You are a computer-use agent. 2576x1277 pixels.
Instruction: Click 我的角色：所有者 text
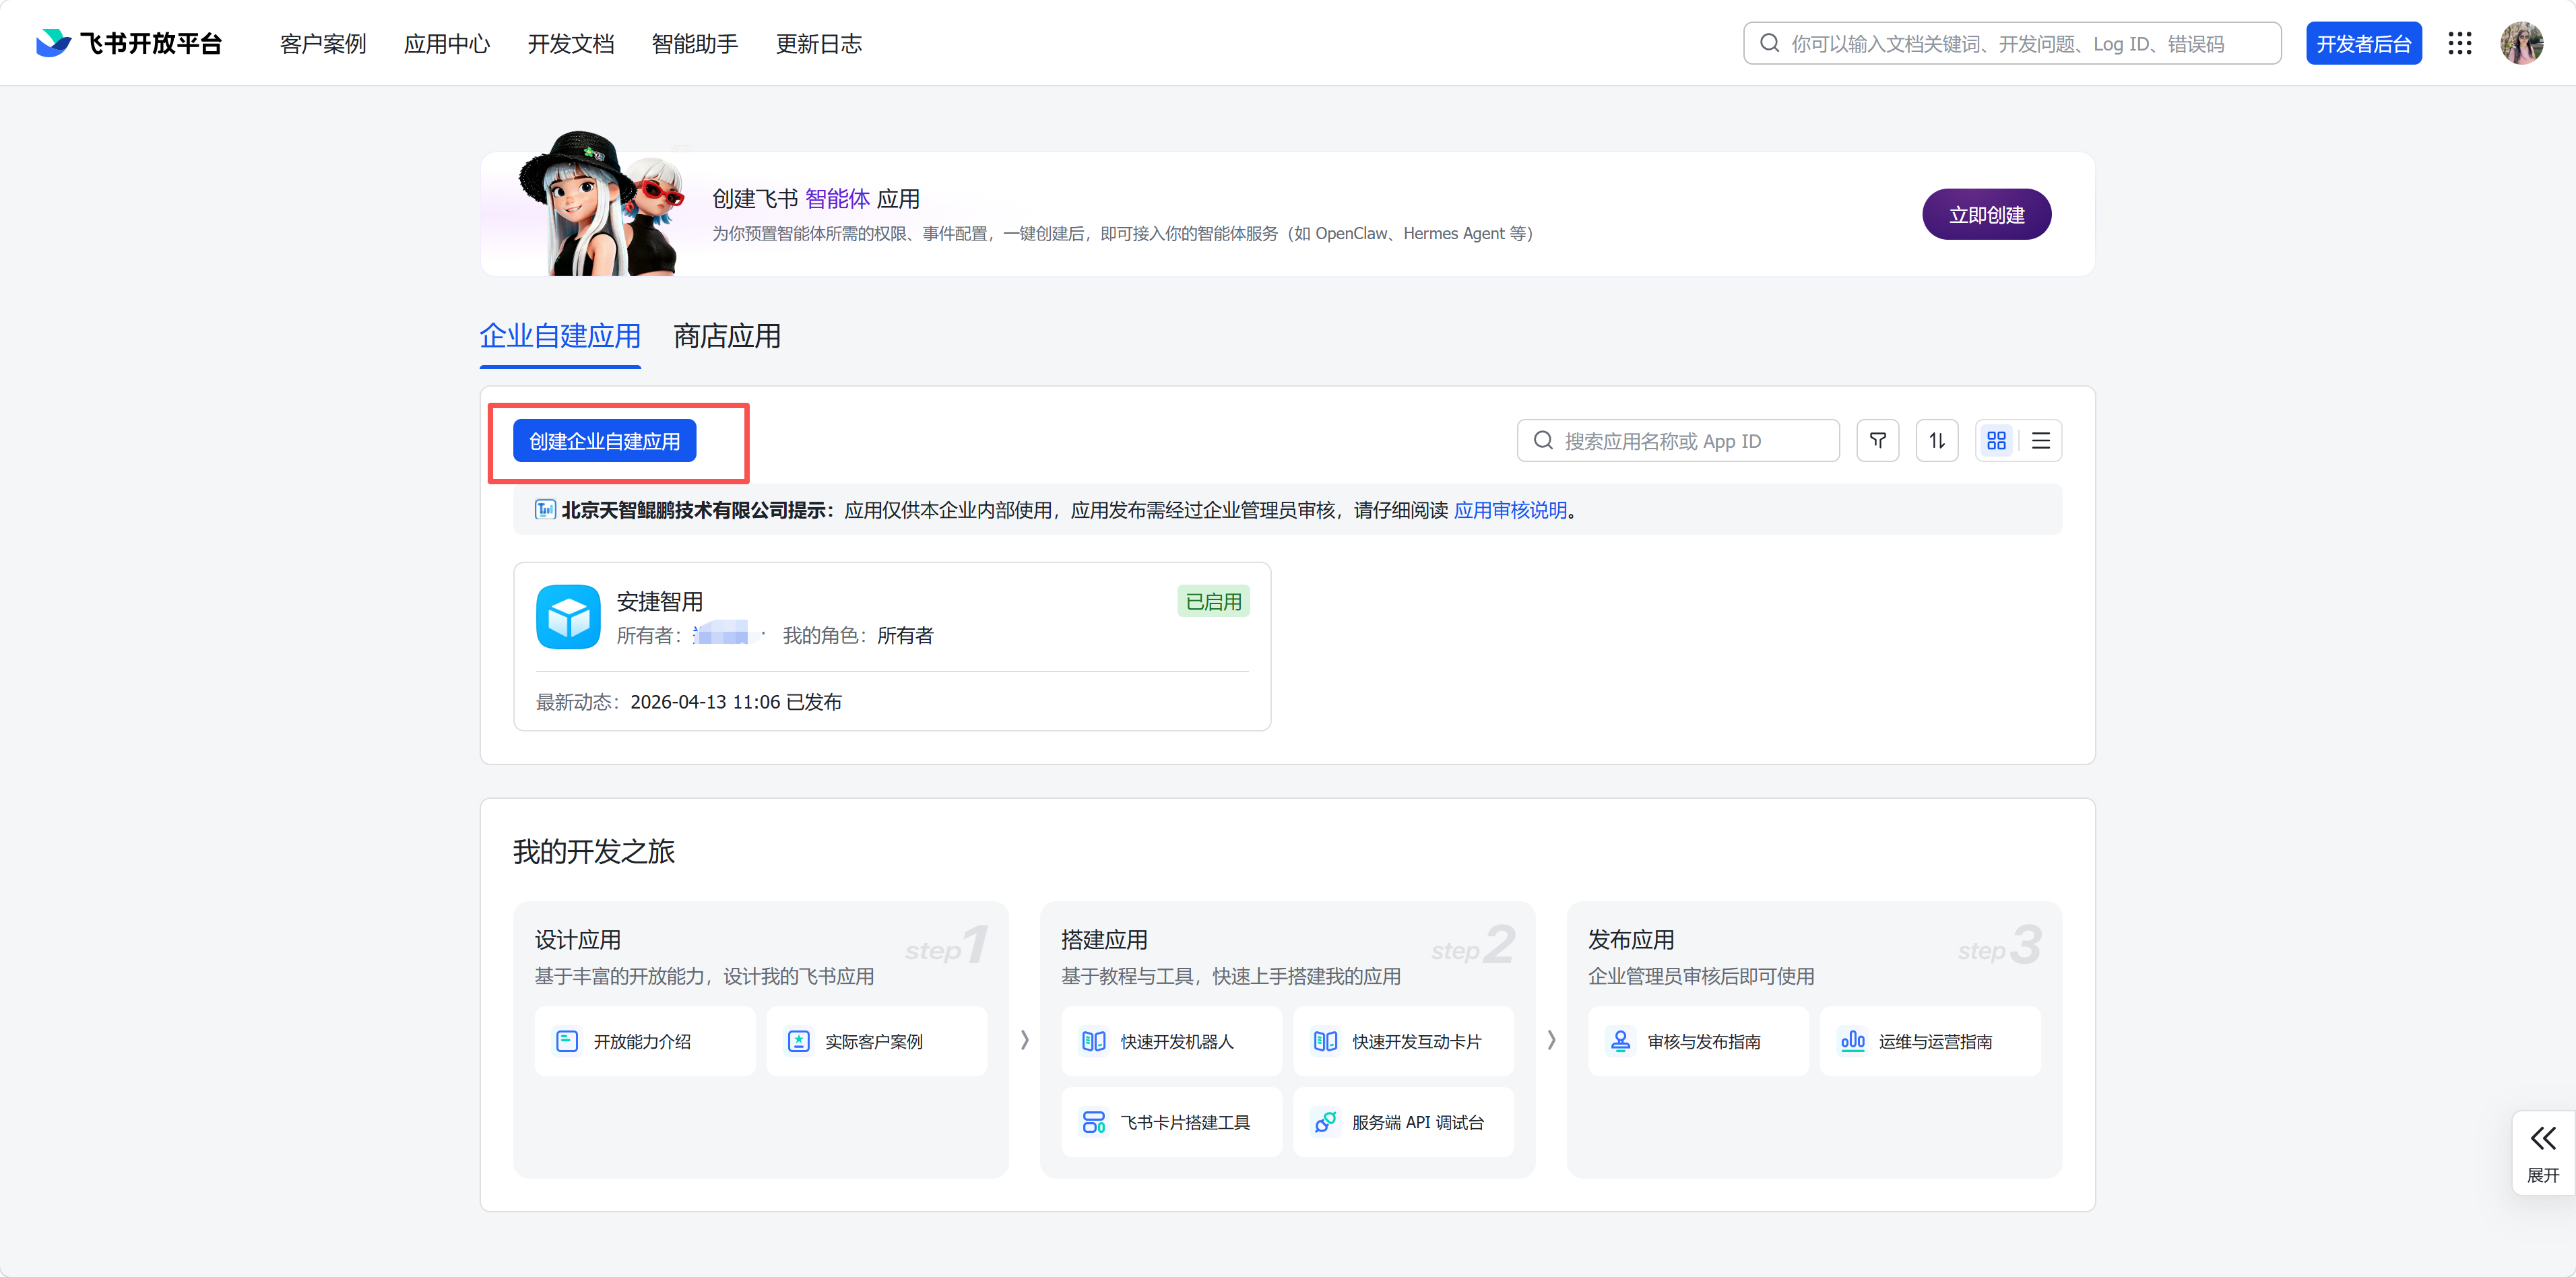click(x=858, y=635)
